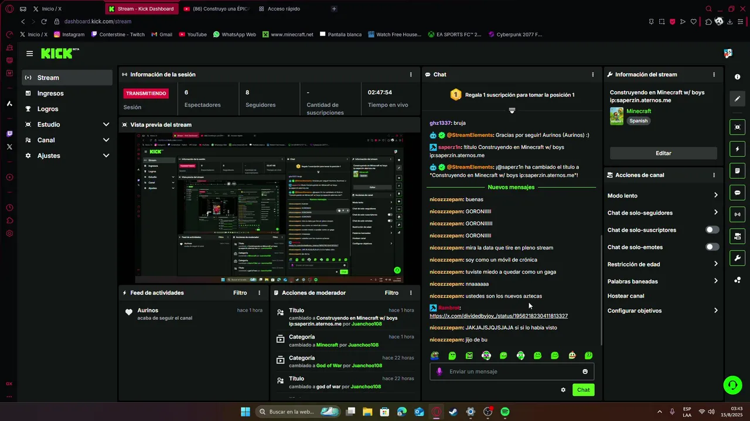Select Ingresos in the left sidebar
The width and height of the screenshot is (750, 421).
tap(67, 94)
